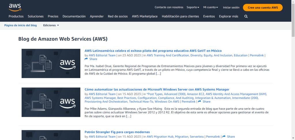Open Productos menu
The height and width of the screenshot is (140, 295).
16,16
